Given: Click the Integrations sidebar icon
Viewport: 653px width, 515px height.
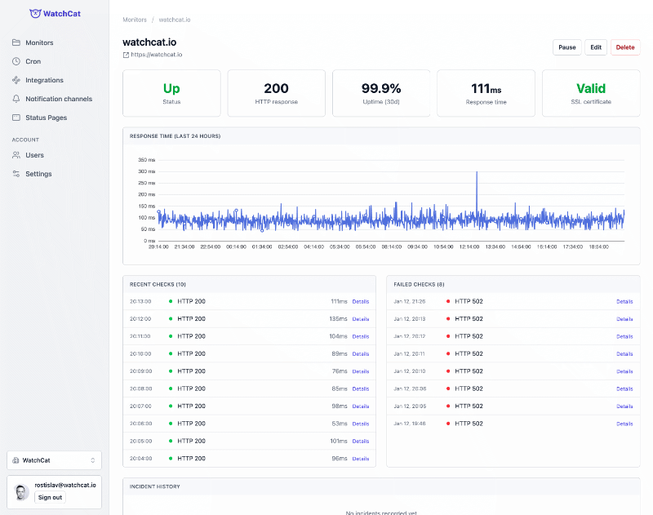Looking at the screenshot, I should tap(17, 80).
